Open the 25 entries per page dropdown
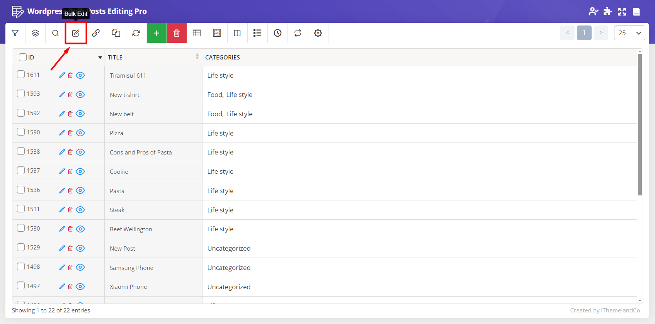 coord(629,33)
